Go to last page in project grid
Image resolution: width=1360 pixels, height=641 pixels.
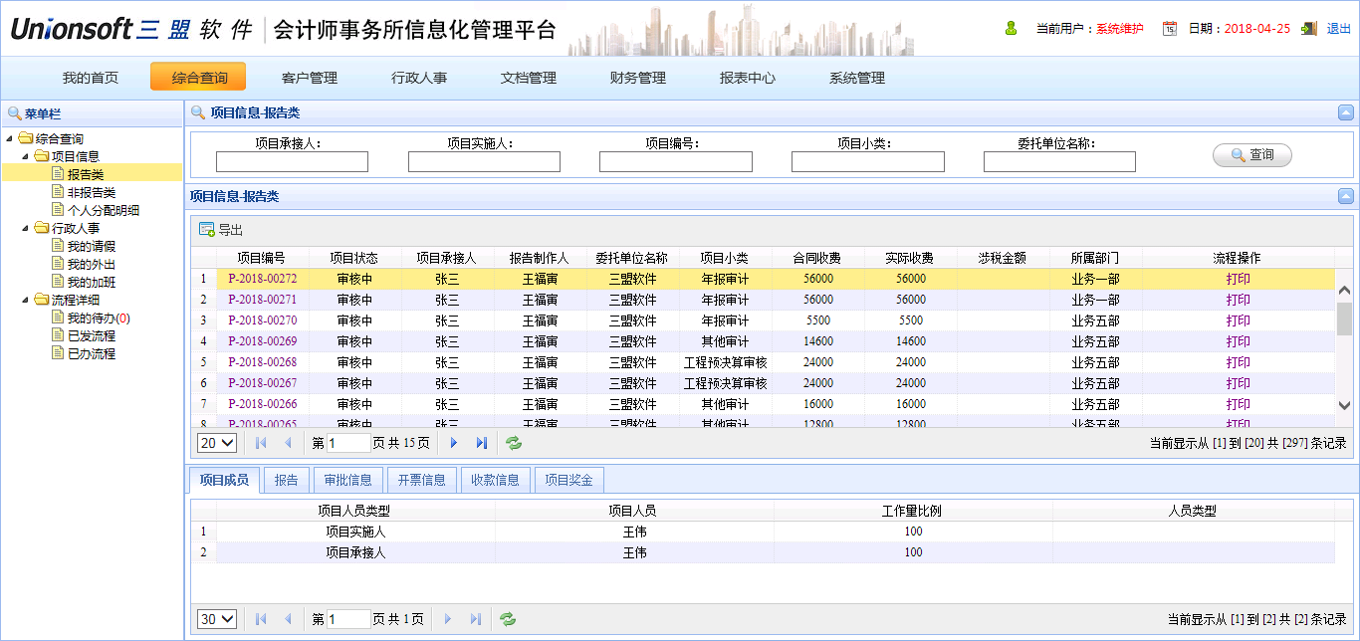tap(482, 443)
